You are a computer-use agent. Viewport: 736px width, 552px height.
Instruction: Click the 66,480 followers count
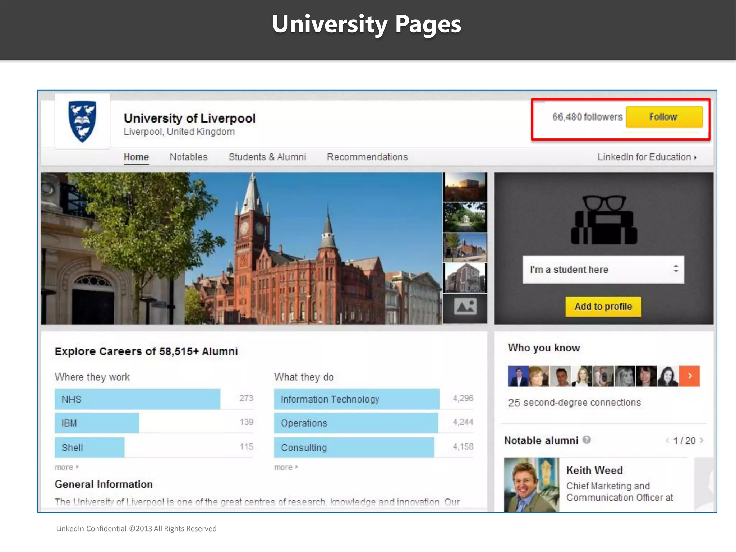587,117
